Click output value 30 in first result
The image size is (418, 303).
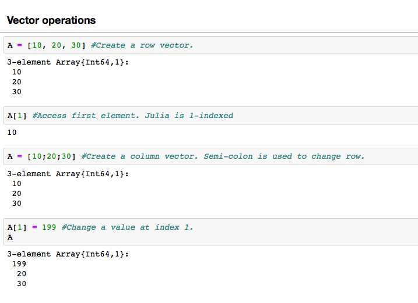point(16,92)
